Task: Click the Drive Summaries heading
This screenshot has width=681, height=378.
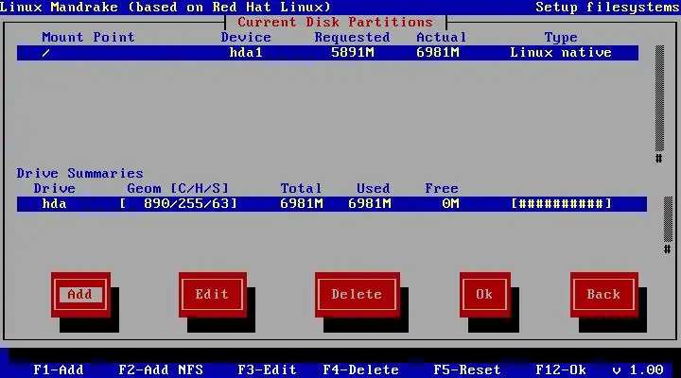Action: tap(79, 174)
